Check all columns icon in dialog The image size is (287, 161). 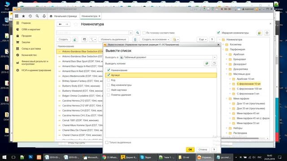click(x=207, y=64)
